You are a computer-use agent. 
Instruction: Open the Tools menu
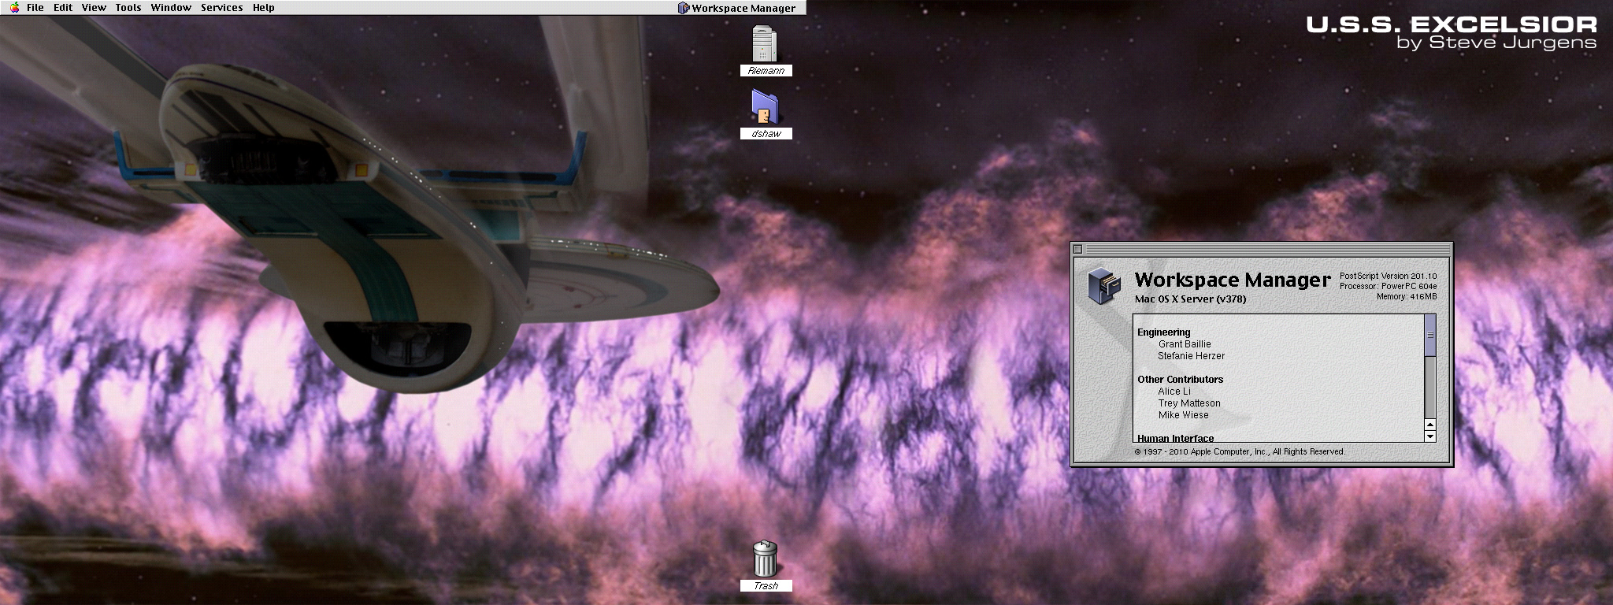128,7
